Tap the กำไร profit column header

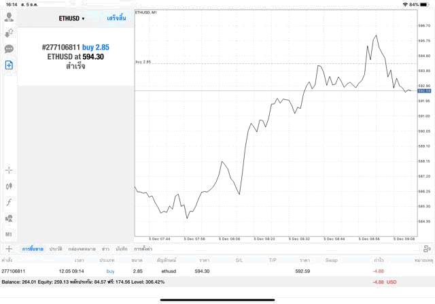(379, 260)
